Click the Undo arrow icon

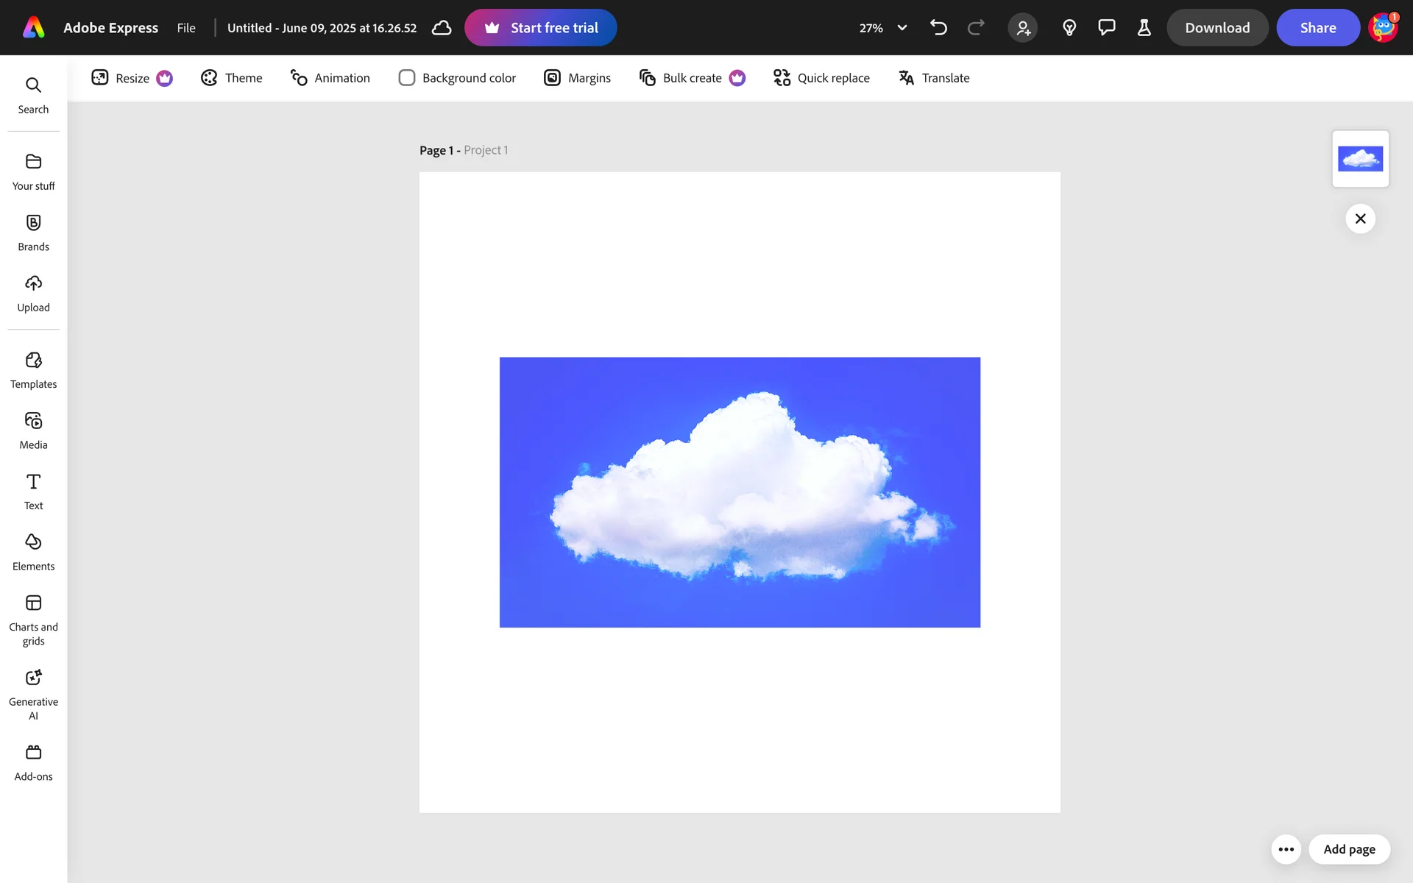(x=938, y=28)
